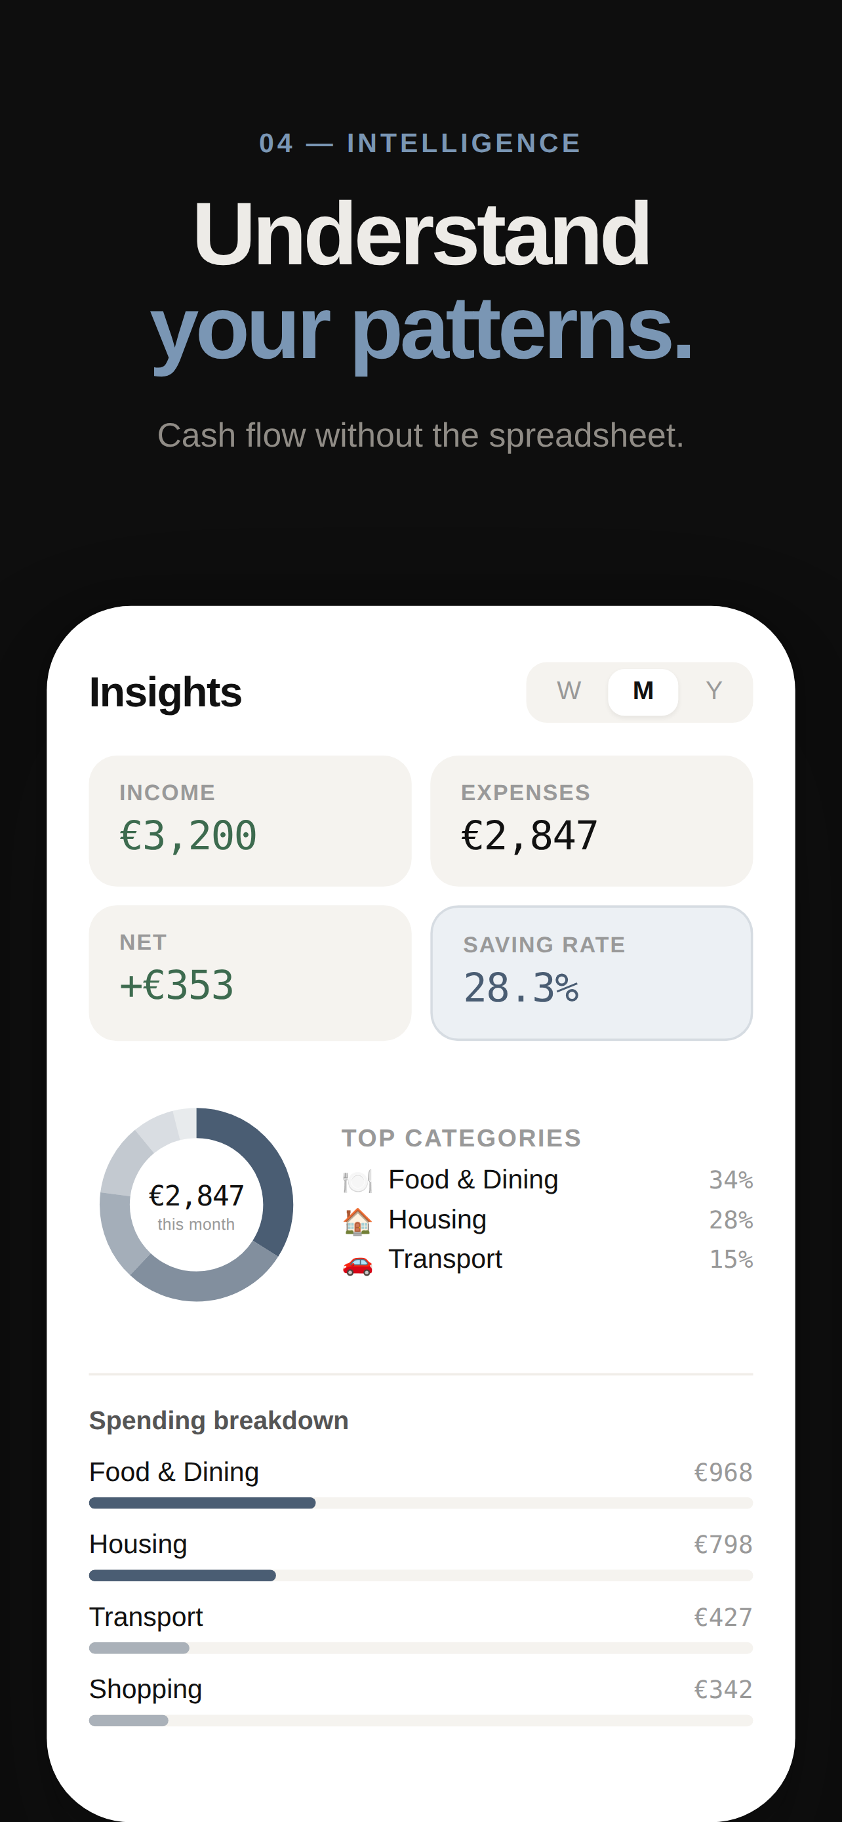Switch period to Yearly (Y)
Screen dimensions: 842x1822
[714, 691]
